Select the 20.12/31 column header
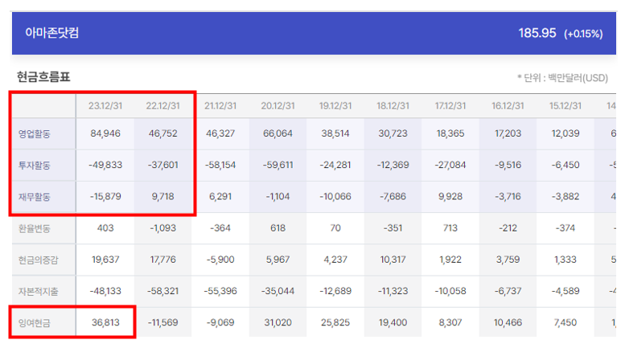The width and height of the screenshot is (625, 348). 278,106
